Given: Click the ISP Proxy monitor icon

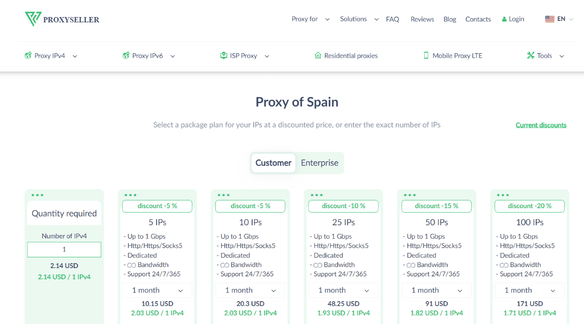Looking at the screenshot, I should pos(224,56).
